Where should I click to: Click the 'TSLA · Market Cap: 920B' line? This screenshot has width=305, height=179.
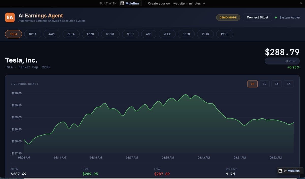pyautogui.click(x=27, y=67)
